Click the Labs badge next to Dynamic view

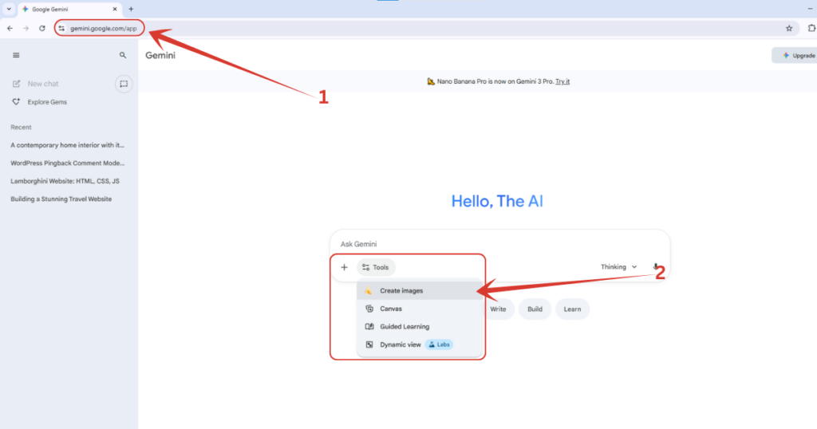coord(440,344)
